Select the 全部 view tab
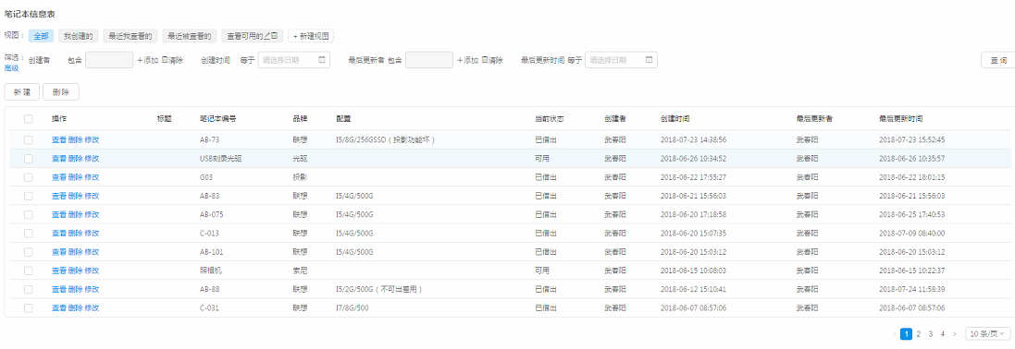Image resolution: width=1015 pixels, height=349 pixels. coord(41,36)
